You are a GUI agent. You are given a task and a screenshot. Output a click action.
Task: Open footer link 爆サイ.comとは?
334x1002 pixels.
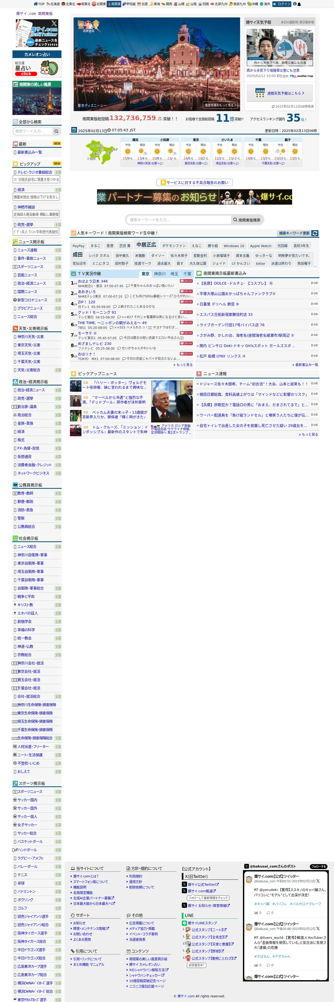point(86,876)
